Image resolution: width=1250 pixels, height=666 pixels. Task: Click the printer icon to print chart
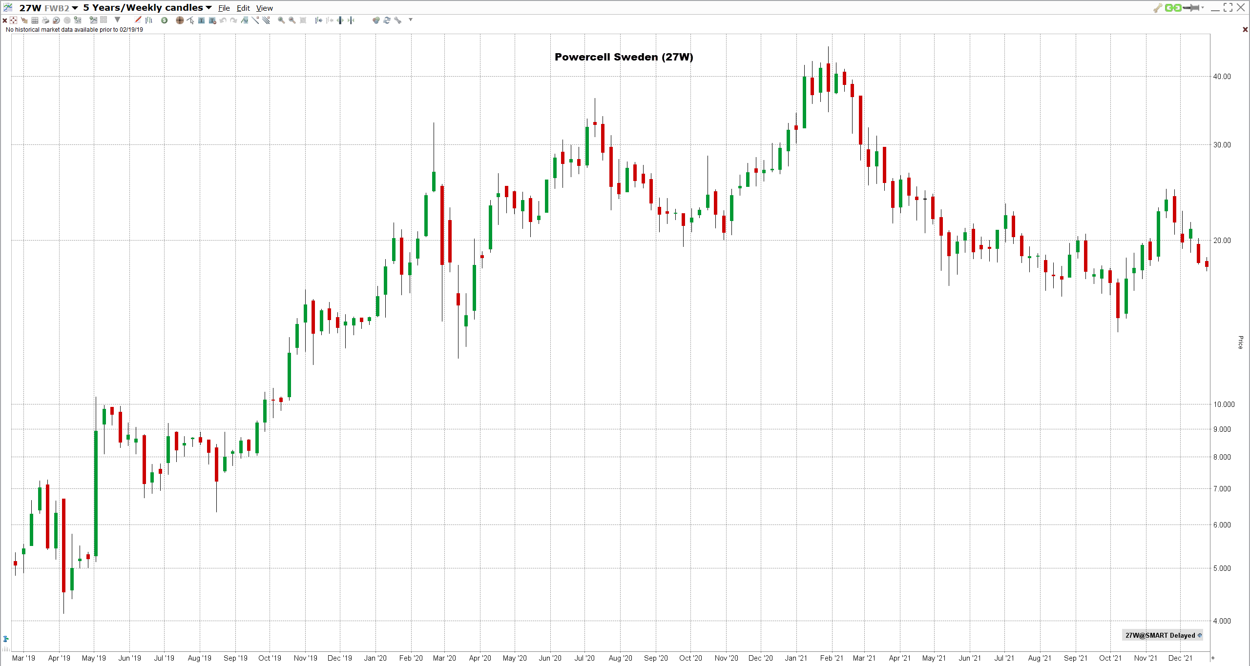[x=45, y=20]
